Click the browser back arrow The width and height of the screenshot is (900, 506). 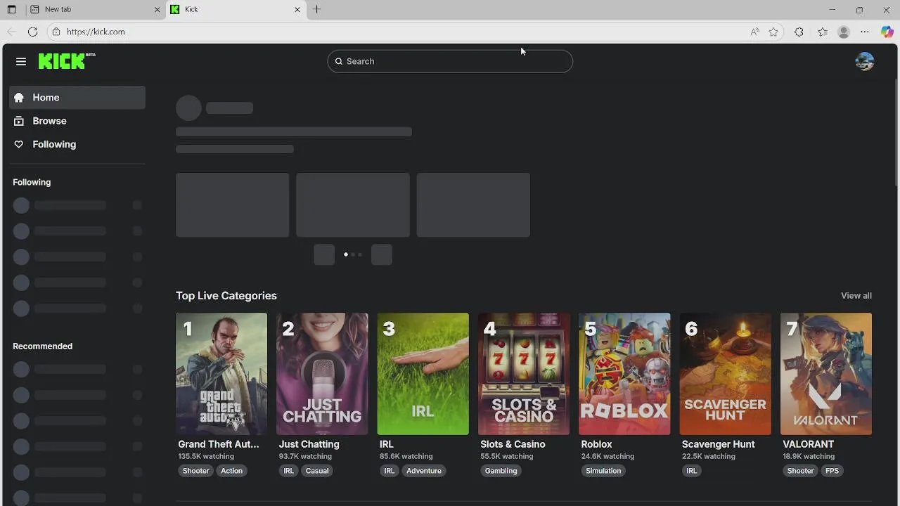[11, 32]
